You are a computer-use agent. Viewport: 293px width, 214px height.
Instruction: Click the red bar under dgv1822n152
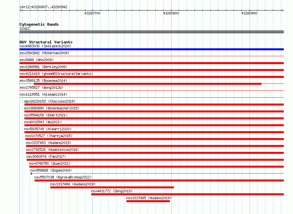coord(154,105)
